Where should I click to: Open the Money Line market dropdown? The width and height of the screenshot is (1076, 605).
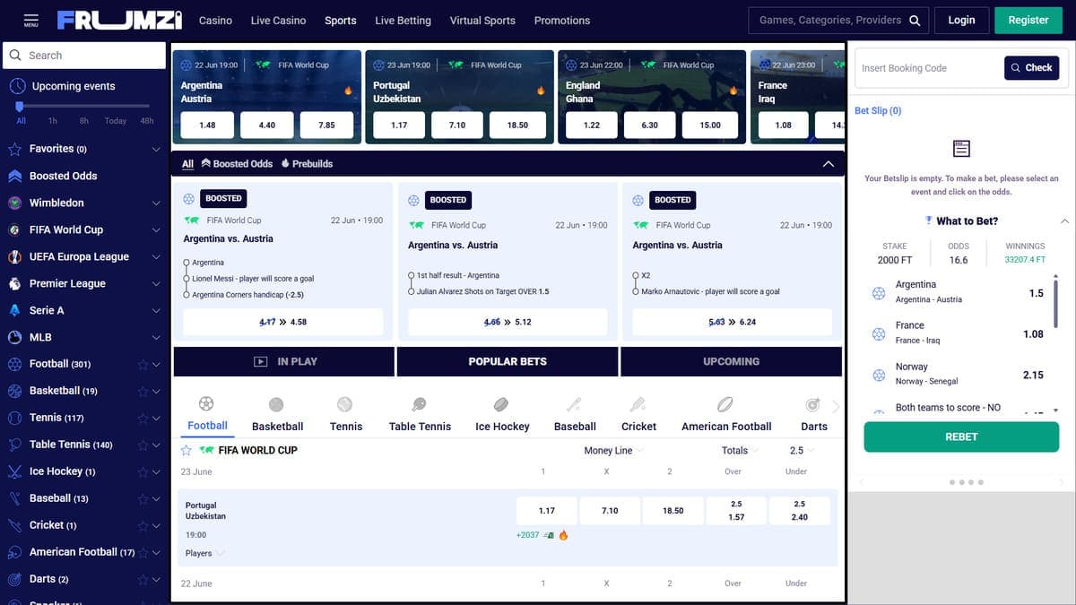(614, 450)
